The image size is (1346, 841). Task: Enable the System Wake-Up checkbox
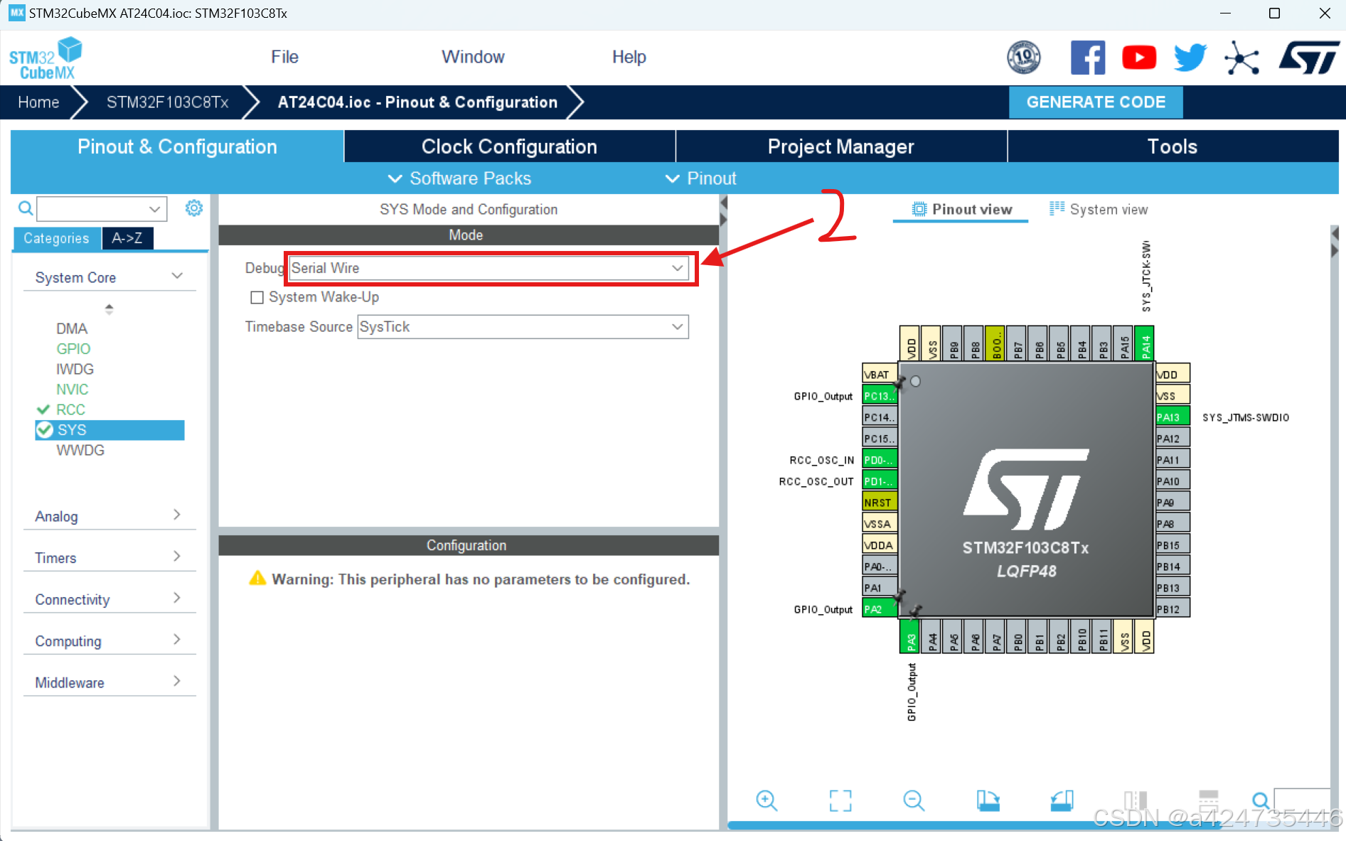[x=257, y=297]
